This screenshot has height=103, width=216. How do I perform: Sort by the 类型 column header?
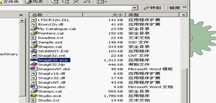click(x=152, y=15)
